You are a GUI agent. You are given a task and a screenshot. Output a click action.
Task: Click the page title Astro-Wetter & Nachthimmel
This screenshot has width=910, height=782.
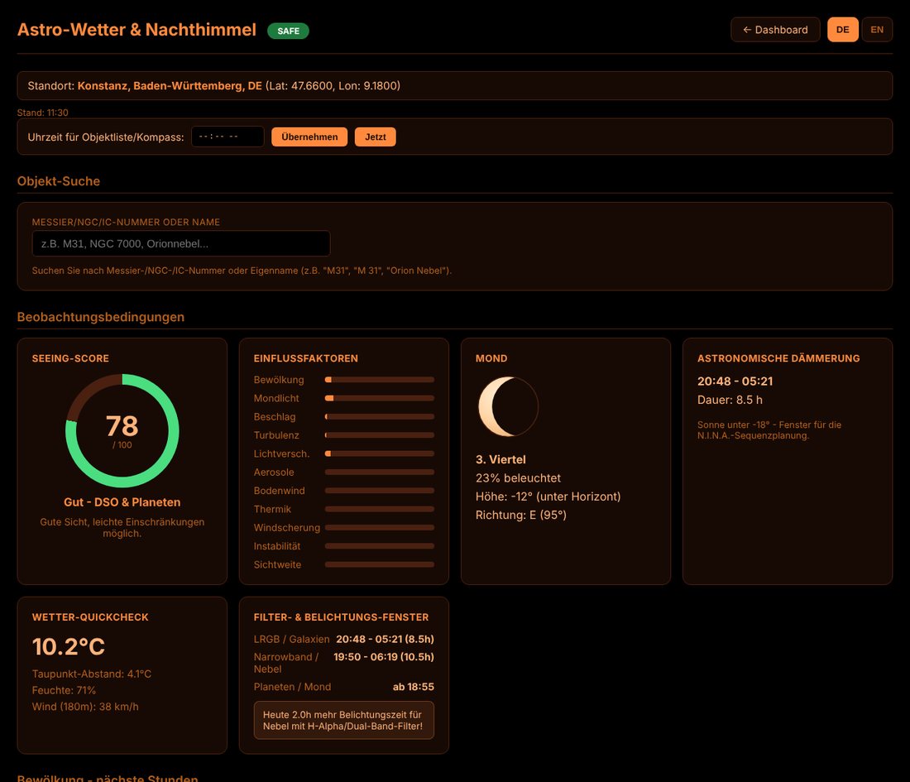(x=136, y=30)
